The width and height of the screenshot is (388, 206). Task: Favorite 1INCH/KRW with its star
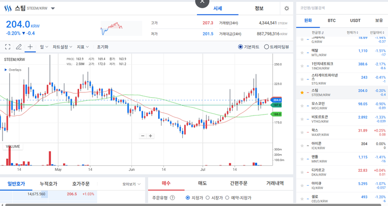click(x=302, y=66)
